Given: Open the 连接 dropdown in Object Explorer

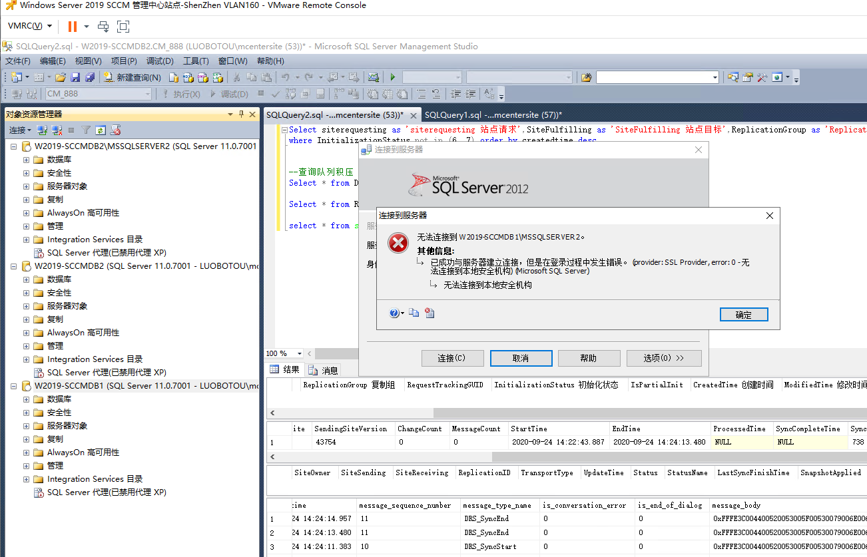Looking at the screenshot, I should pos(19,130).
